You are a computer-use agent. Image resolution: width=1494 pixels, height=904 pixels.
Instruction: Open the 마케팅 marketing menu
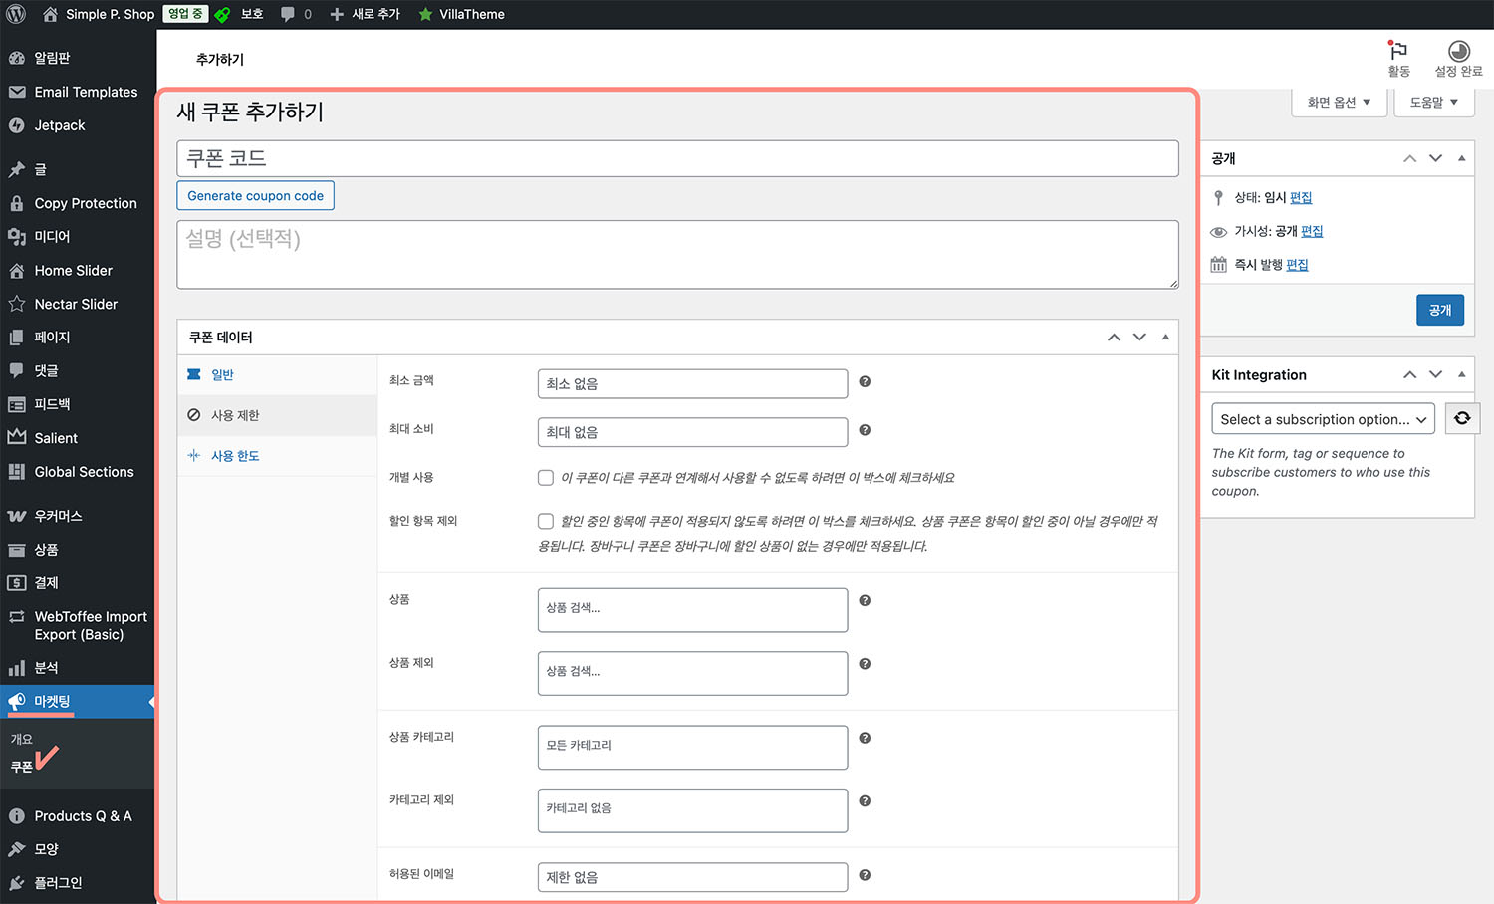pos(78,702)
